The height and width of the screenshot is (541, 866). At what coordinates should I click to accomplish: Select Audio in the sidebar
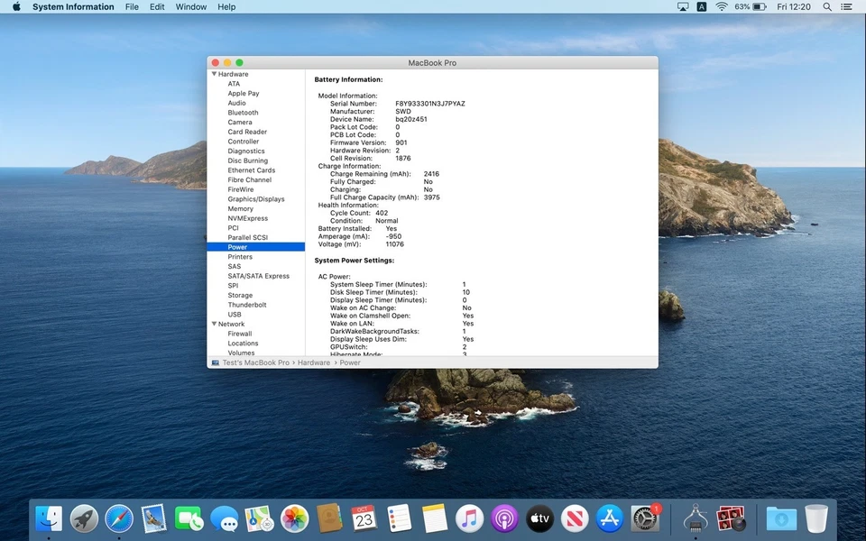point(237,103)
